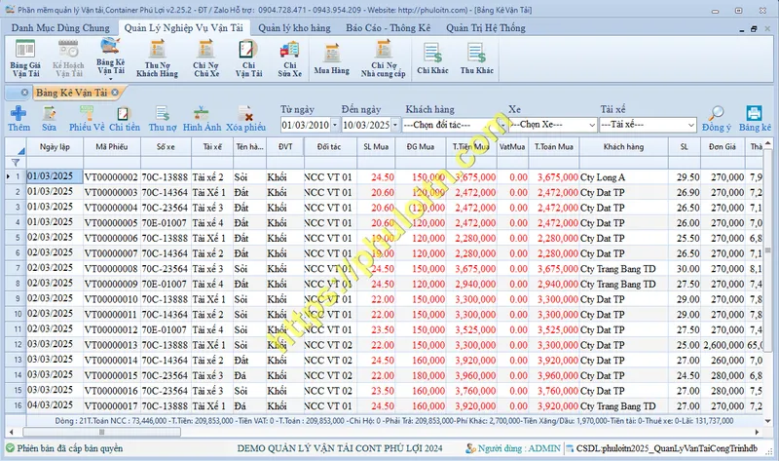Sort by Đơn Giá column header
Image resolution: width=779 pixels, height=461 pixels.
(x=723, y=147)
